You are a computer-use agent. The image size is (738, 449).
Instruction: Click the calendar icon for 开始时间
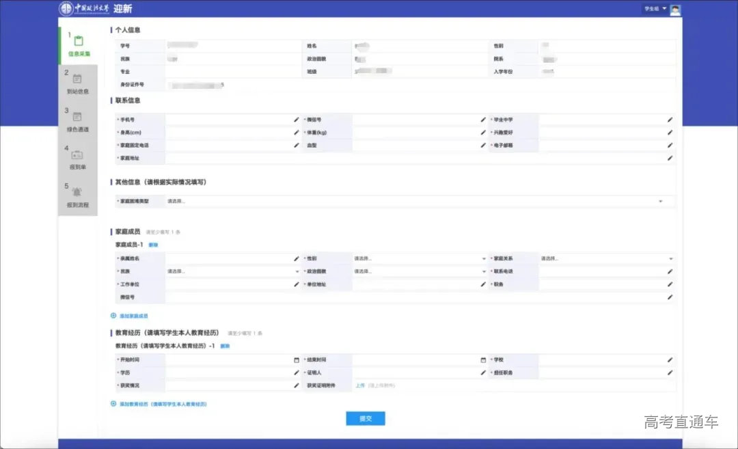point(297,359)
